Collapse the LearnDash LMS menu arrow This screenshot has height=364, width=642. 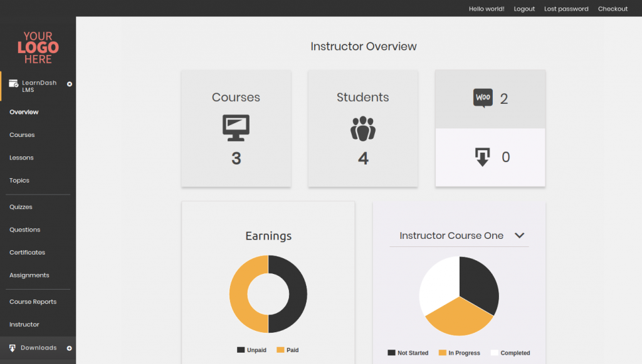(x=69, y=84)
